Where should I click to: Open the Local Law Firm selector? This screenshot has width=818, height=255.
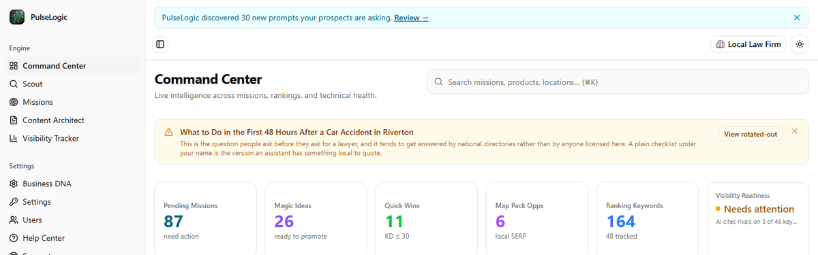click(748, 44)
